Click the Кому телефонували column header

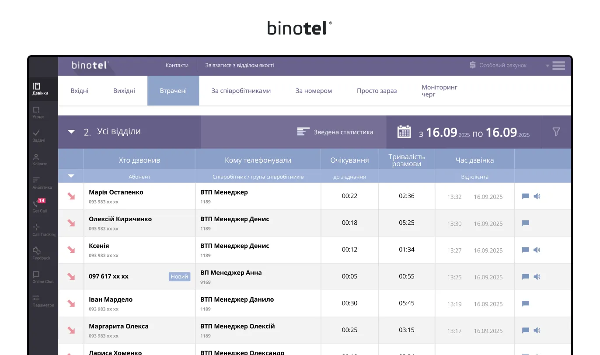(x=258, y=160)
